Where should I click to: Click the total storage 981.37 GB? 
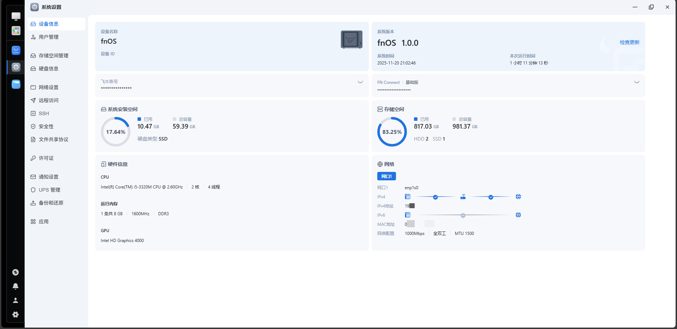click(465, 126)
